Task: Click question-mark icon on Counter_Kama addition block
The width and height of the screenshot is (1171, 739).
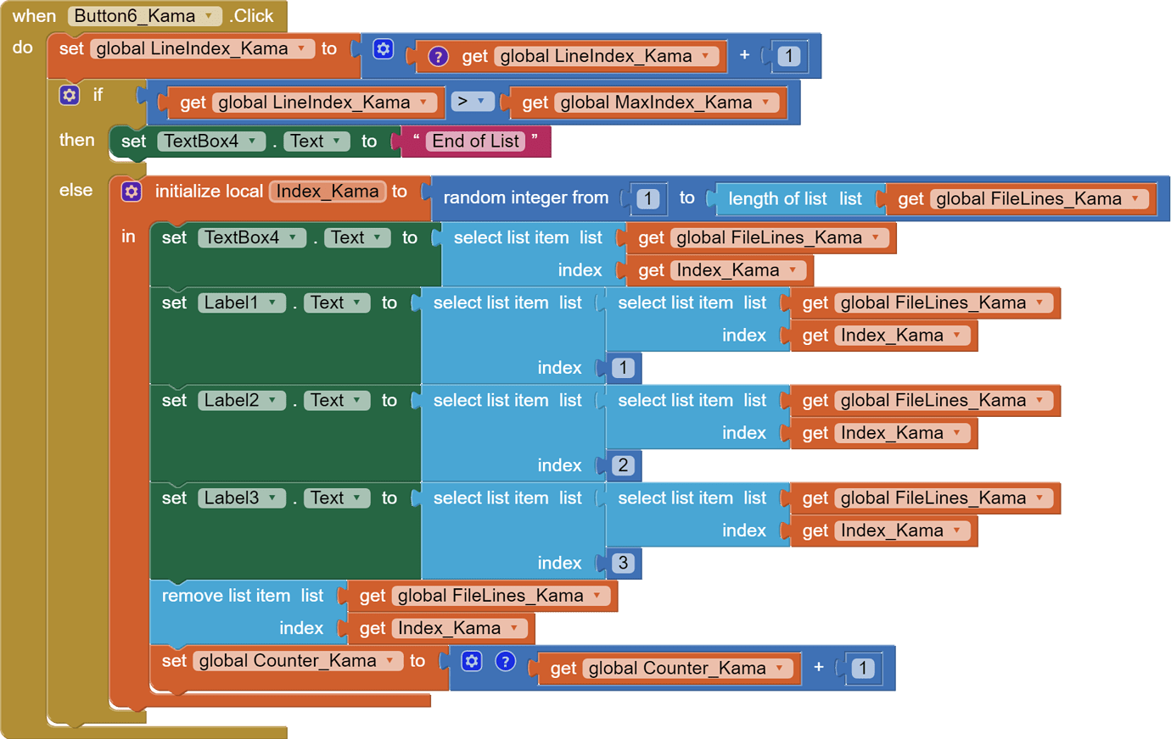Action: tap(505, 661)
